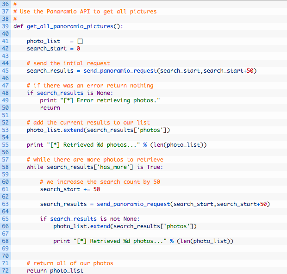This screenshot has width=287, height=274.
Task: Click the red 0 value on line 42
Action: click(78, 49)
